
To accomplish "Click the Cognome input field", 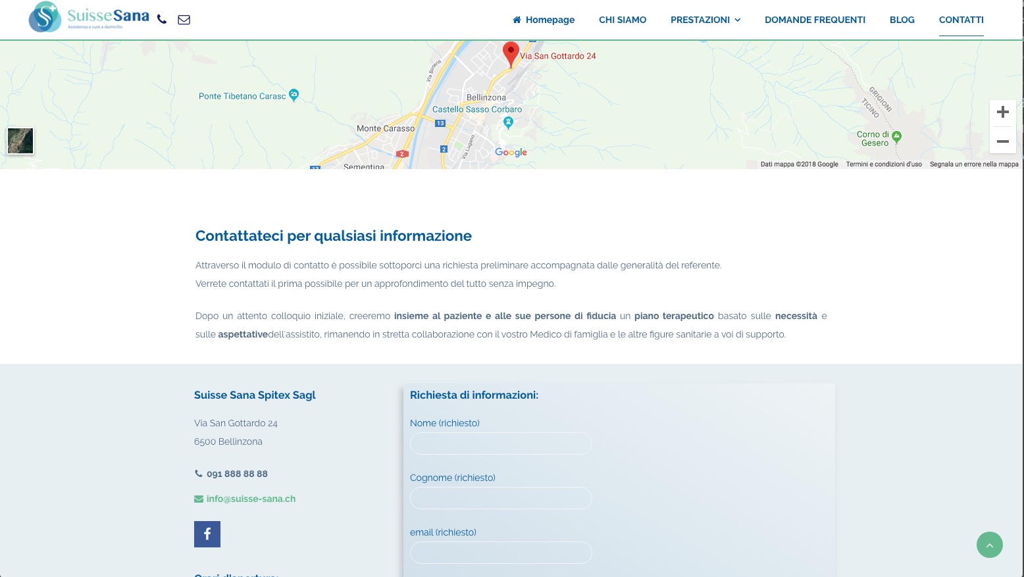I will 501,498.
